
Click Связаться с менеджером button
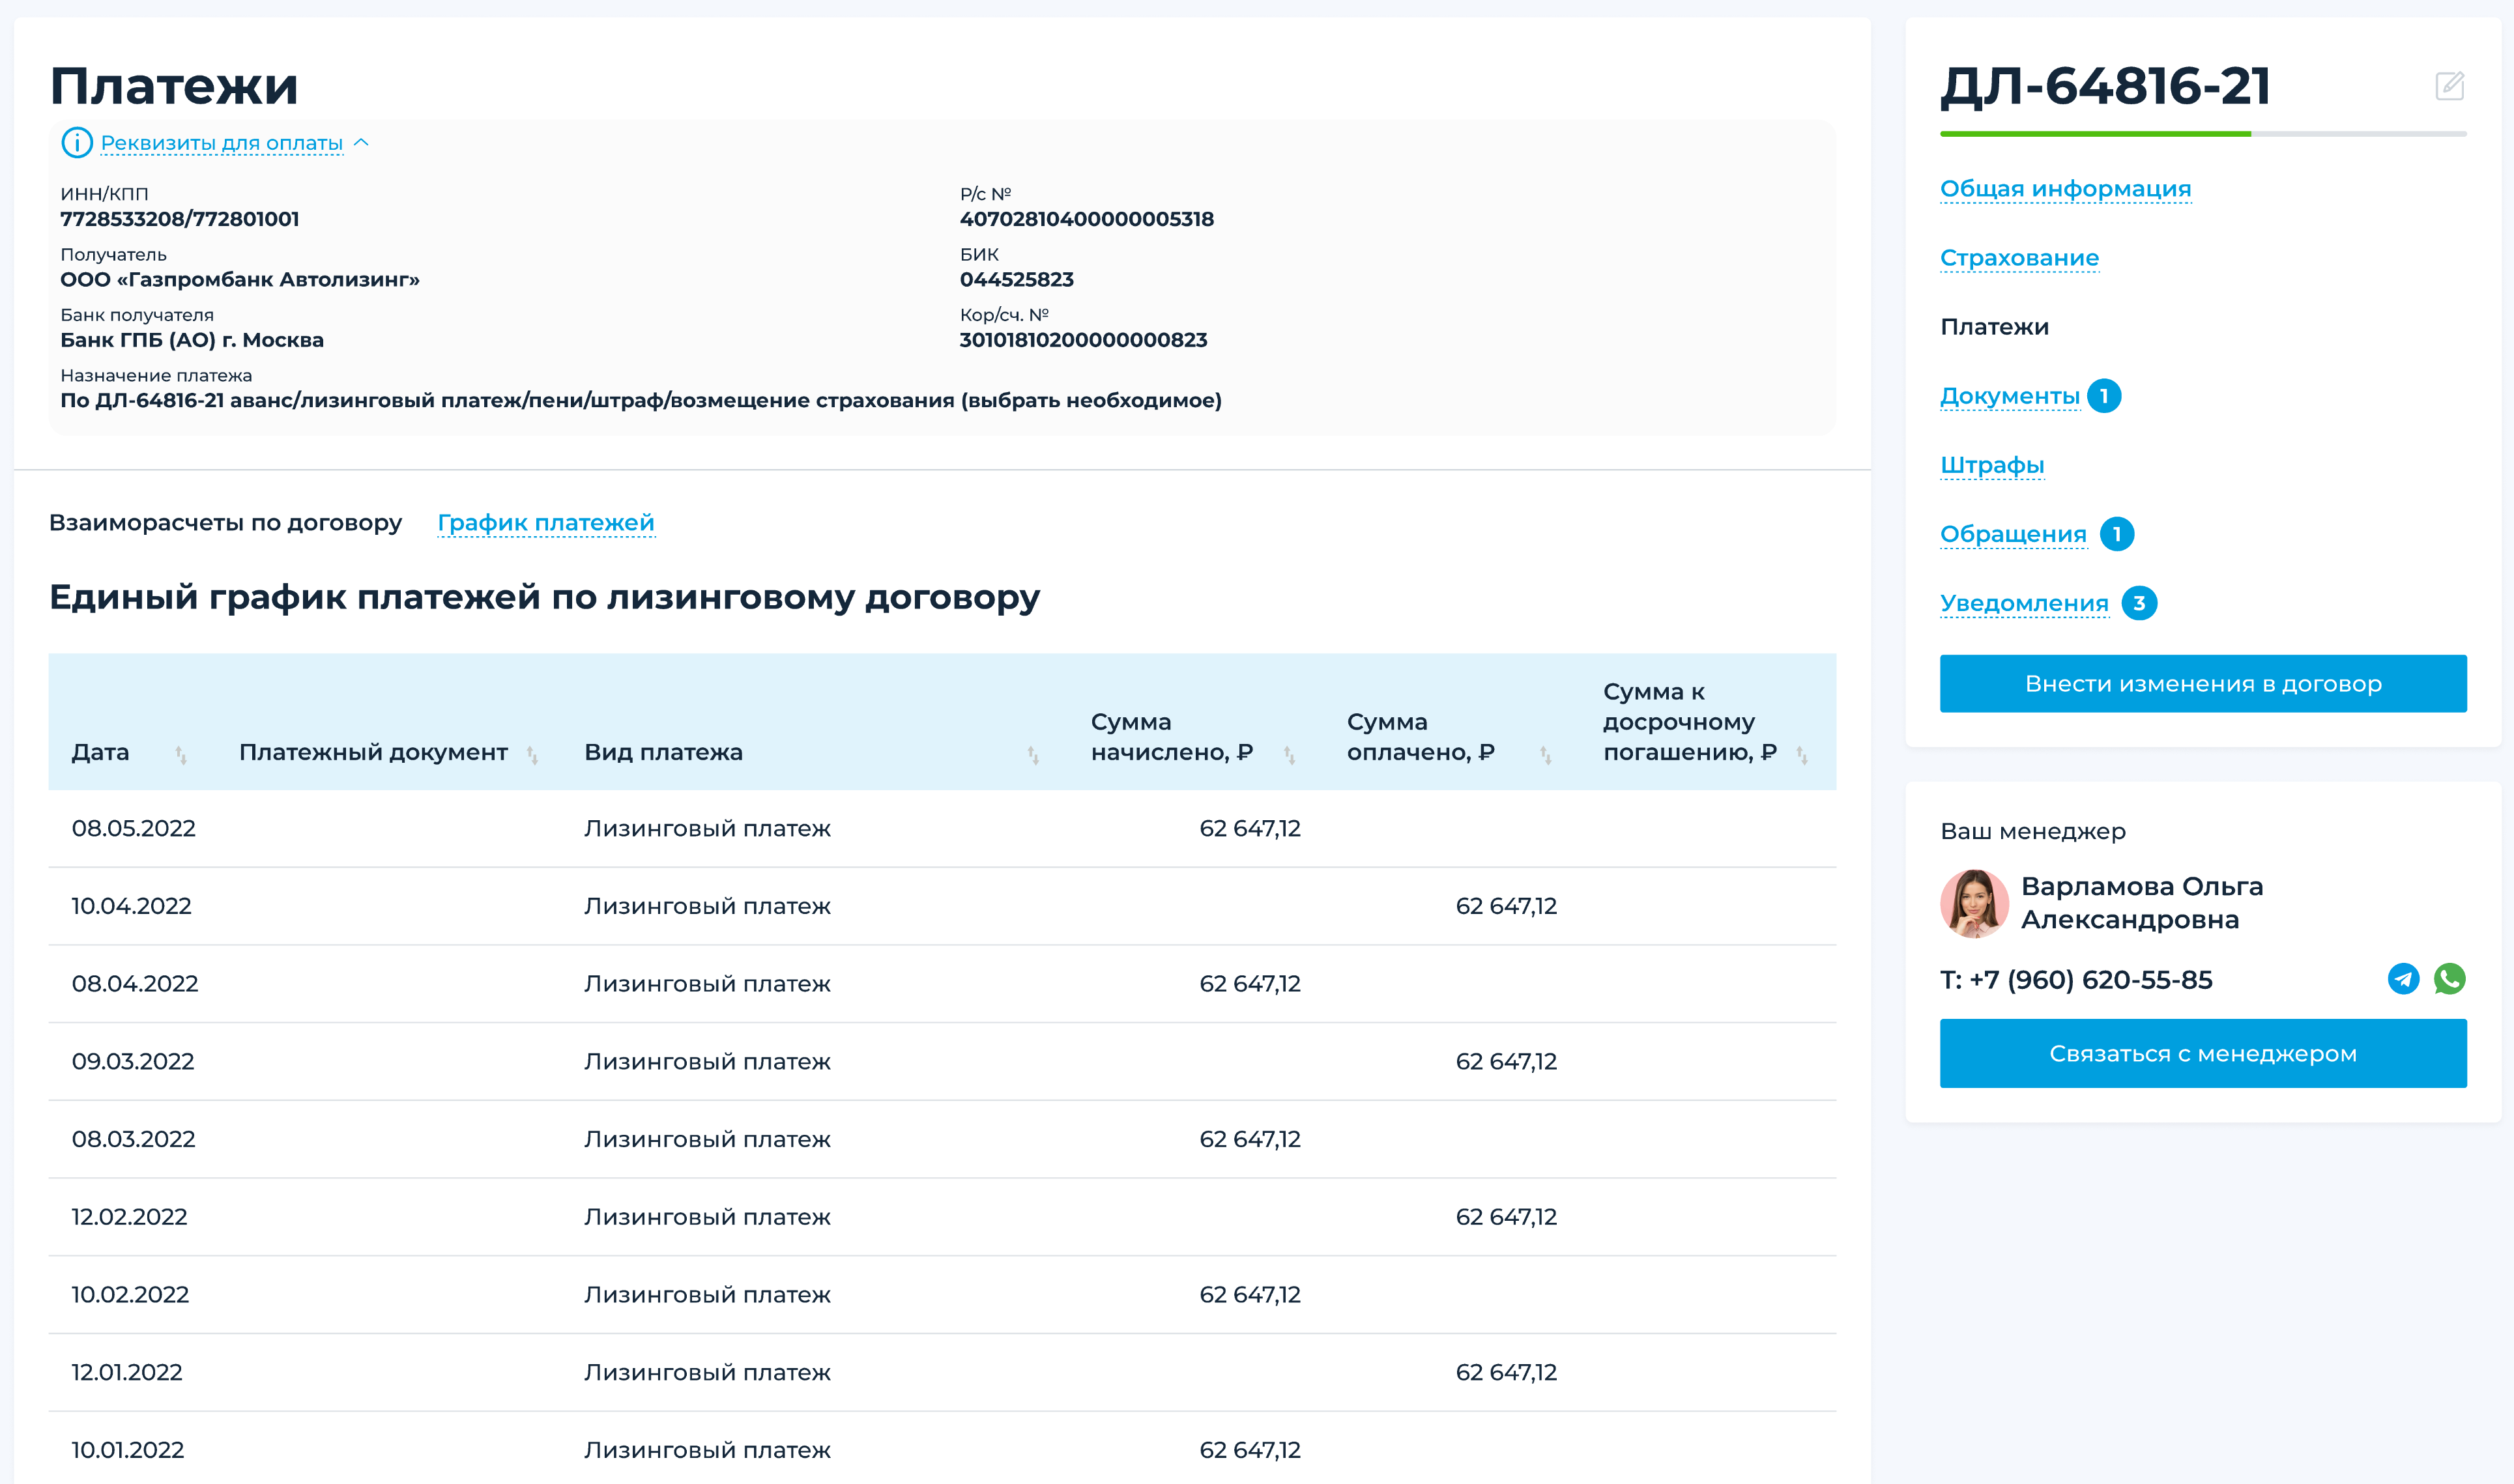(2202, 1053)
